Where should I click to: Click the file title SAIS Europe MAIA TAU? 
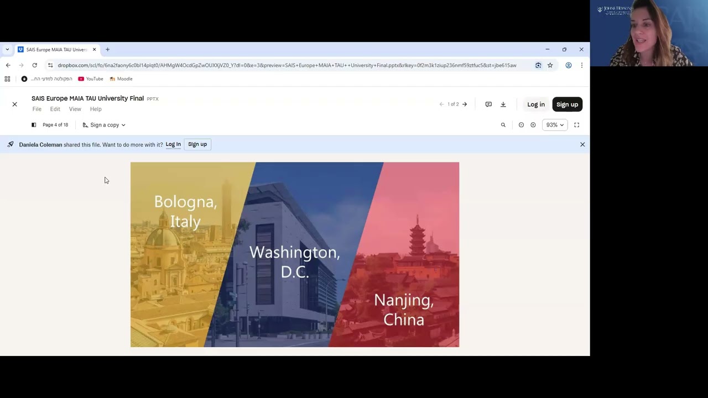[x=87, y=98]
